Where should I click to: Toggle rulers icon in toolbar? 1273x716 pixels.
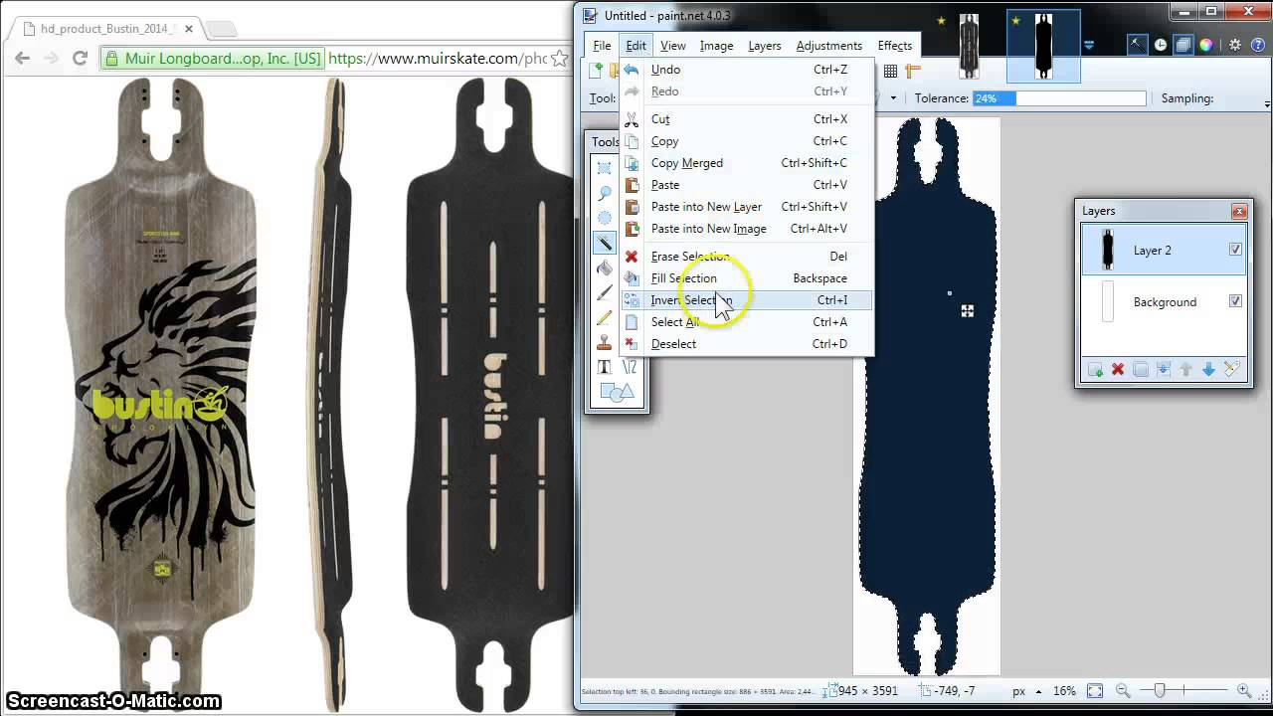tap(913, 71)
